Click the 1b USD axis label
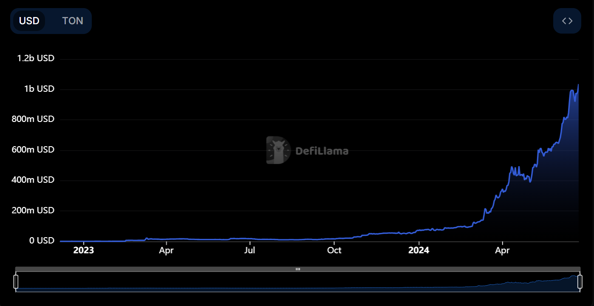Viewport: 594px width, 306px height. pos(39,89)
